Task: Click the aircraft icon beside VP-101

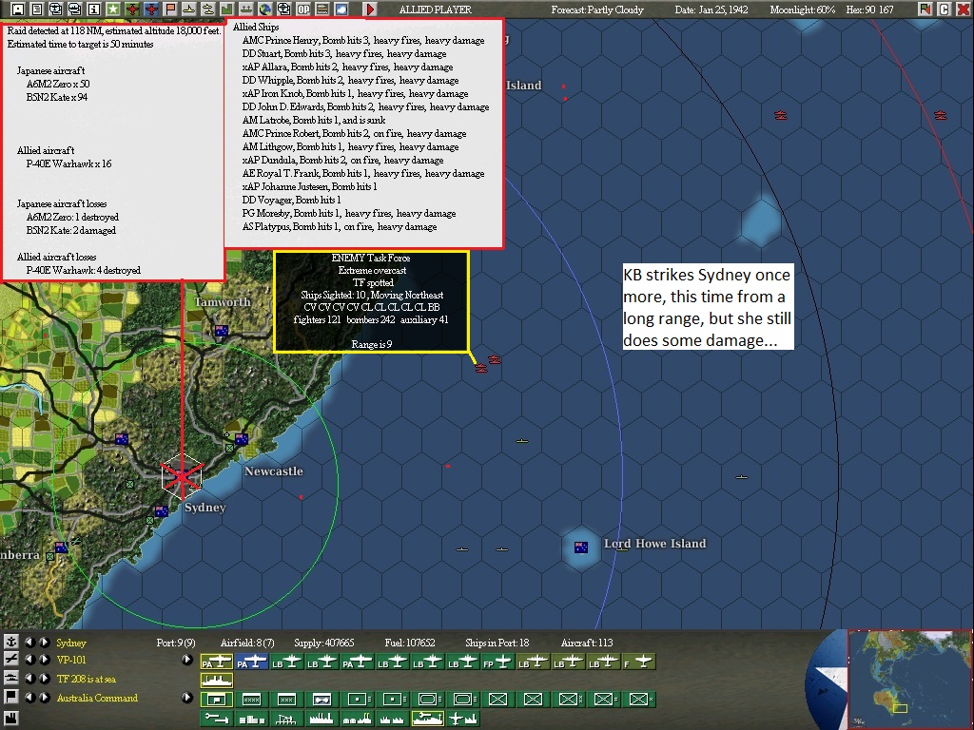Action: [x=10, y=660]
